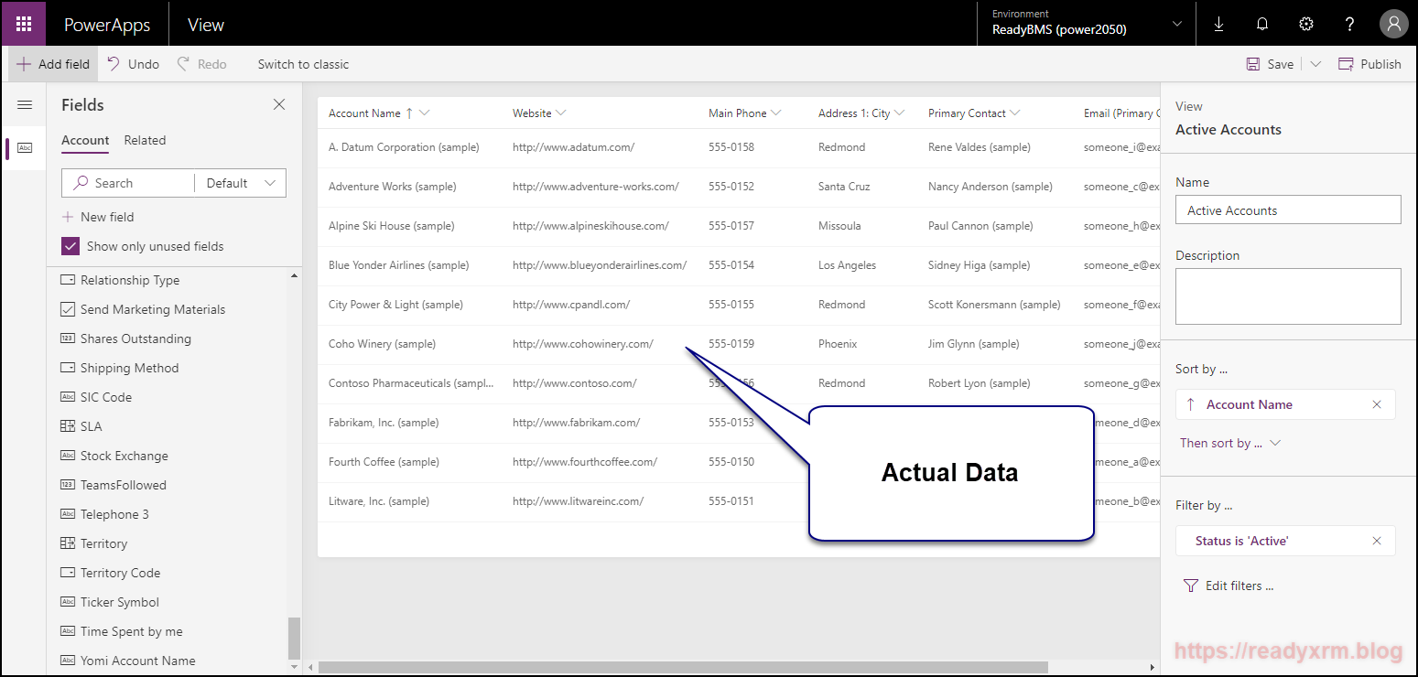Viewport: 1418px width, 677px height.
Task: Click the Edit filters funnel icon
Action: point(1190,586)
